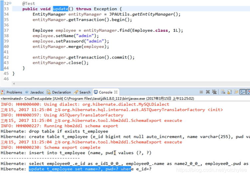
Task: Select the Console tab
Action: click(105, 92)
